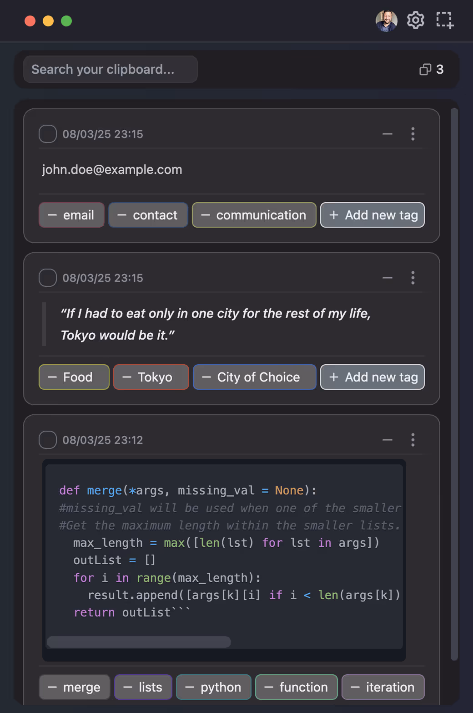Add new tag to the email entry
473x713 pixels.
[372, 215]
